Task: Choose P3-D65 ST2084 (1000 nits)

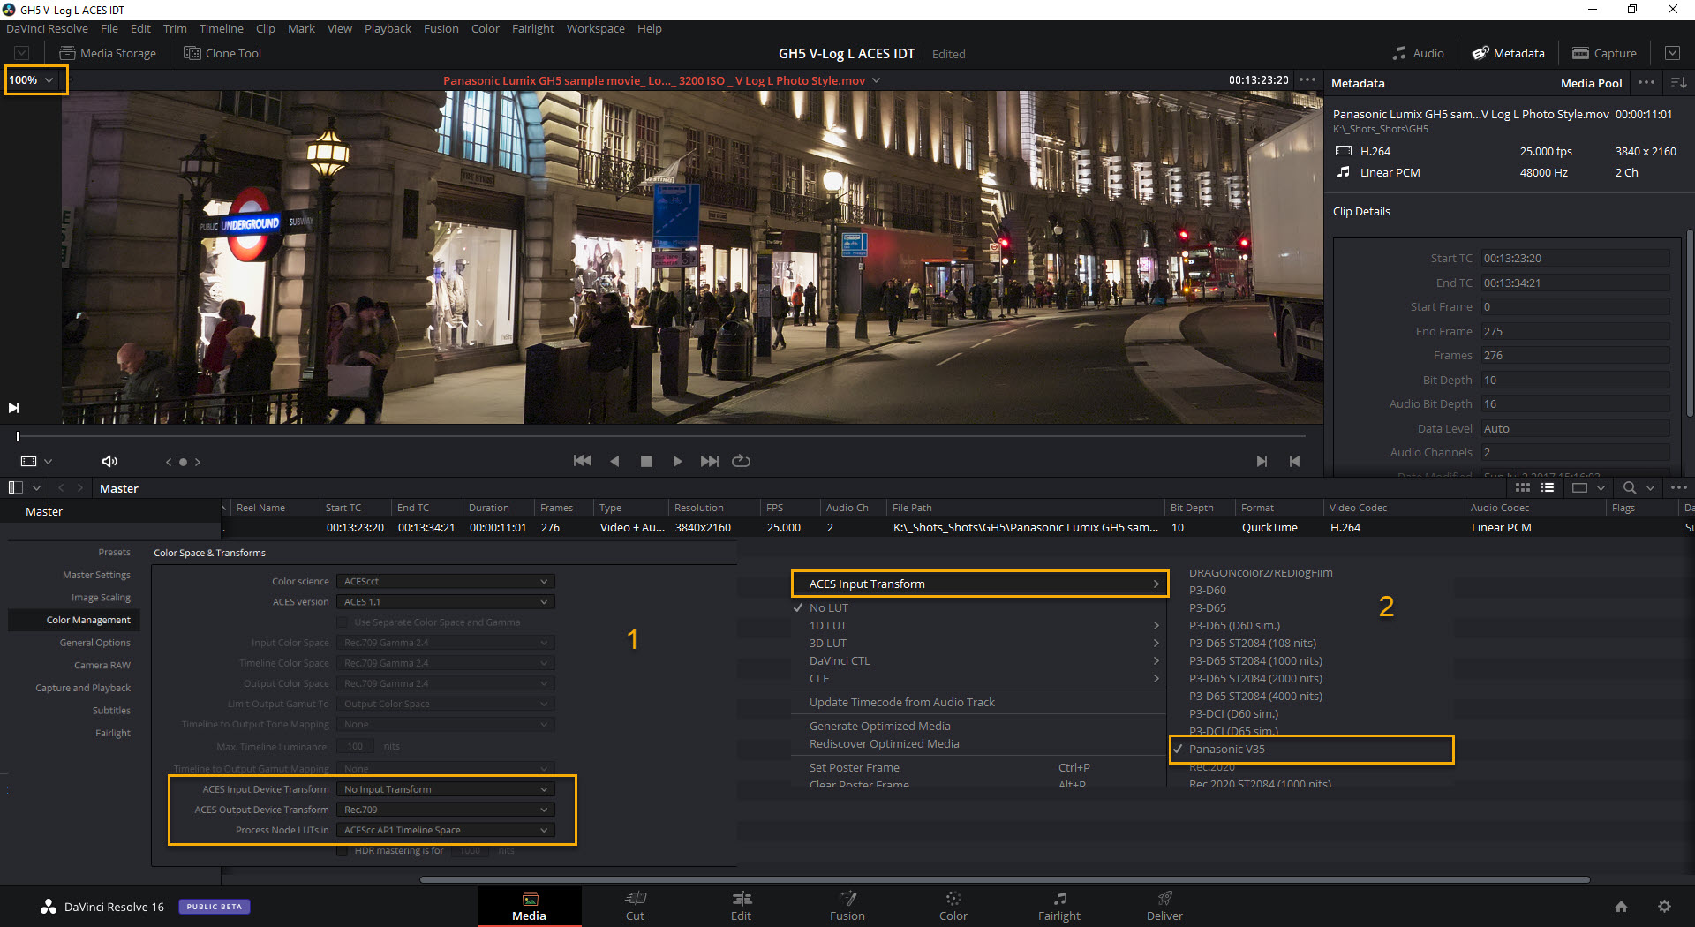Action: coord(1255,660)
